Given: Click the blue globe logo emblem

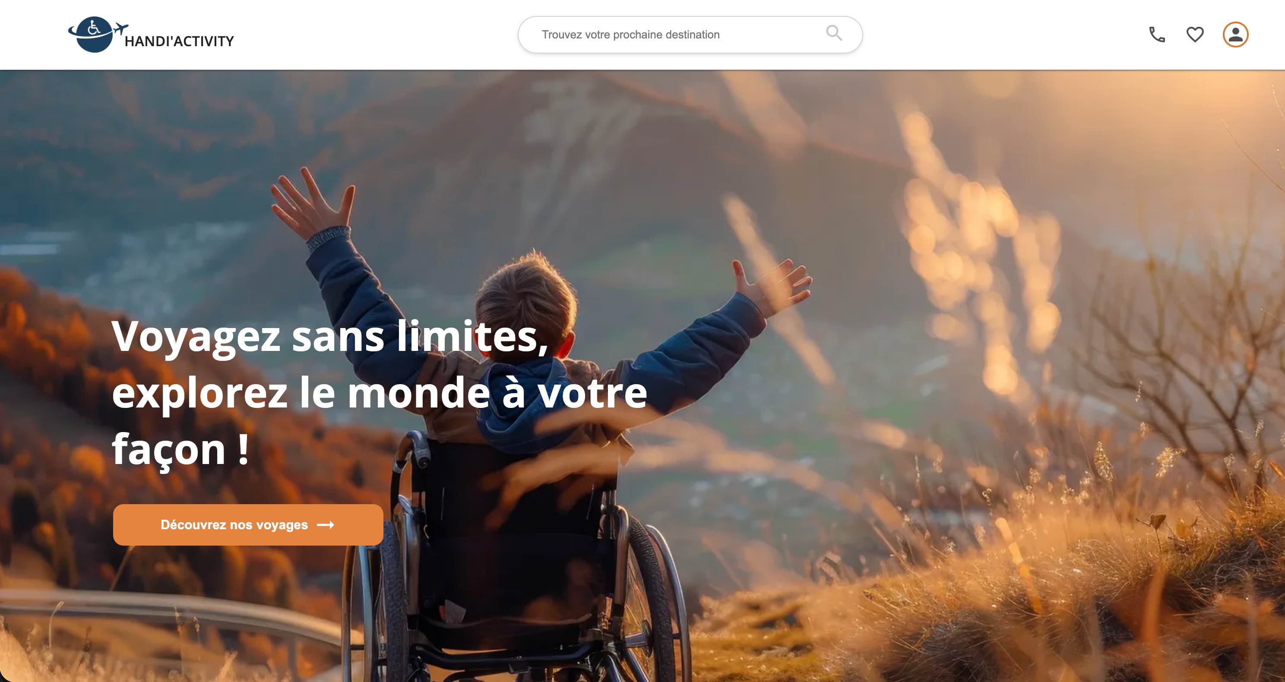Looking at the screenshot, I should (93, 35).
